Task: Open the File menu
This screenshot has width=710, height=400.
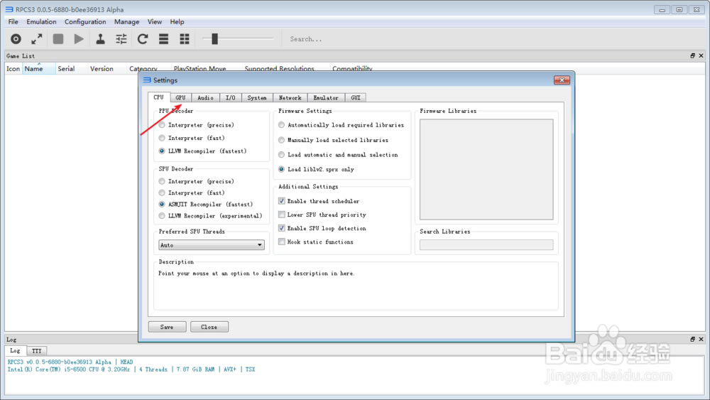Action: pos(13,22)
